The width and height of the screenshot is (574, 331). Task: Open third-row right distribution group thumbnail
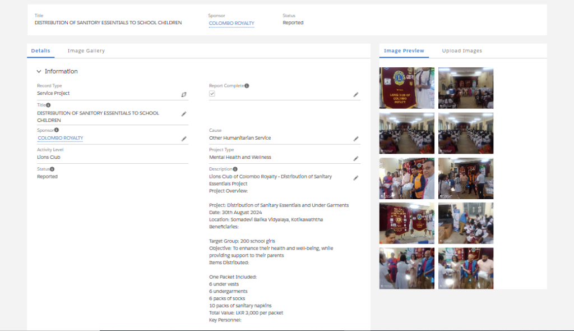(x=466, y=178)
